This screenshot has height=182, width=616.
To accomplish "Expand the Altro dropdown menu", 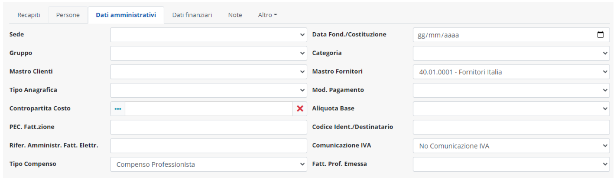I will pos(267,15).
